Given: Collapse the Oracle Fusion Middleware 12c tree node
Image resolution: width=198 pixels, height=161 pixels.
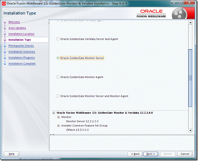Looking at the screenshot, I should tap(54, 113).
